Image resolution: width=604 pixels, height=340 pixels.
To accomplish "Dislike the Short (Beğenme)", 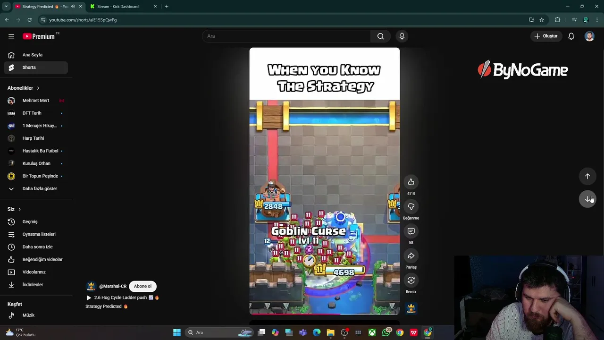I will 411,207.
